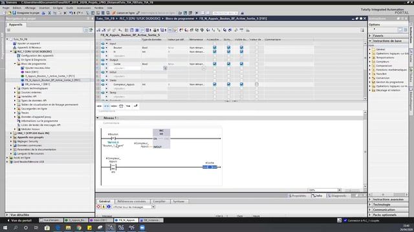The height and width of the screenshot is (232, 414).
Task: Switch to Références croisées tab
Action: click(x=132, y=201)
